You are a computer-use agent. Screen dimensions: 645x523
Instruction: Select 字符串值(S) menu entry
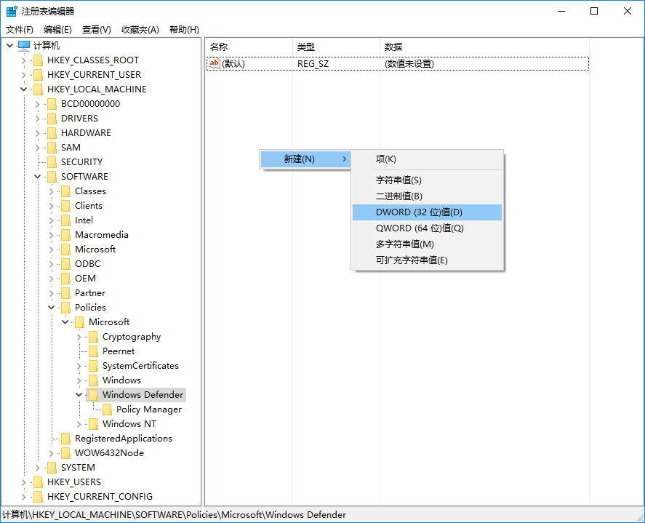[x=427, y=180]
